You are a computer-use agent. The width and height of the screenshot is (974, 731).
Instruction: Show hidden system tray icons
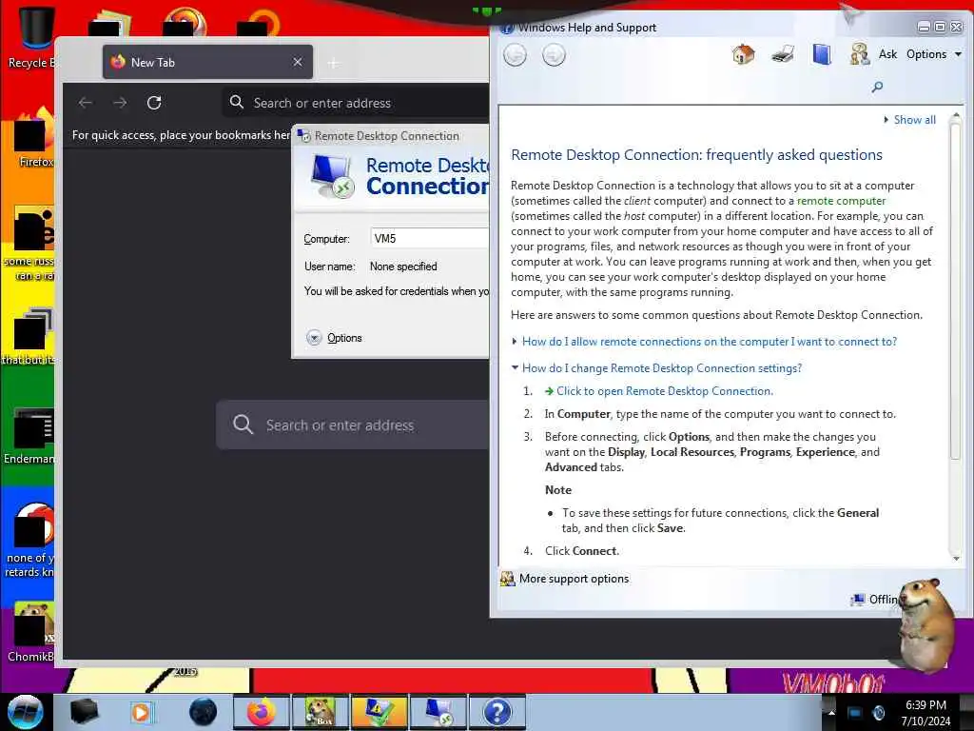tap(831, 712)
